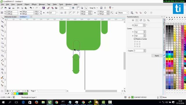Toggle the Relative Center checkbox
This screenshot has height=105, width=186.
coord(135,39)
